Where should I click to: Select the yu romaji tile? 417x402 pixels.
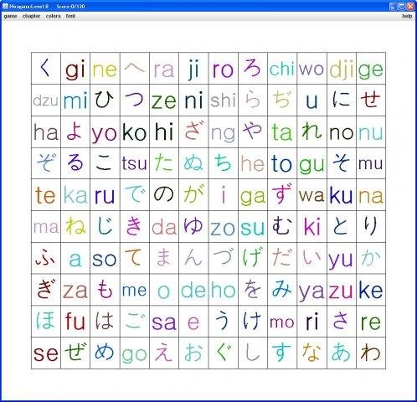click(x=342, y=258)
